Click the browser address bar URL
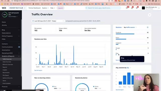 (52, 1)
